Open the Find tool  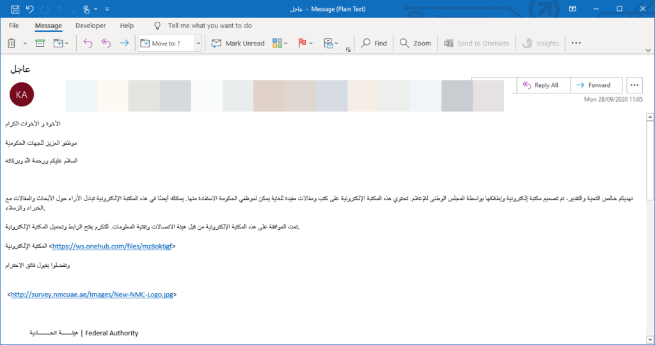[x=374, y=43]
